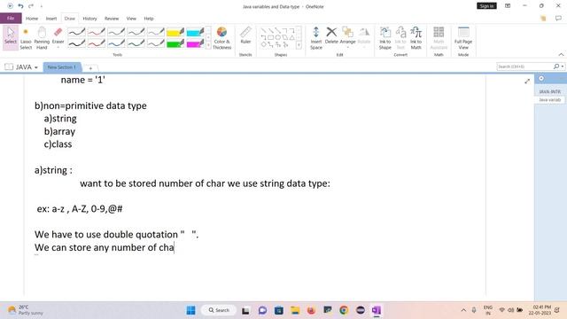
Task: Select the black pen in bottom row
Action: (x=77, y=43)
